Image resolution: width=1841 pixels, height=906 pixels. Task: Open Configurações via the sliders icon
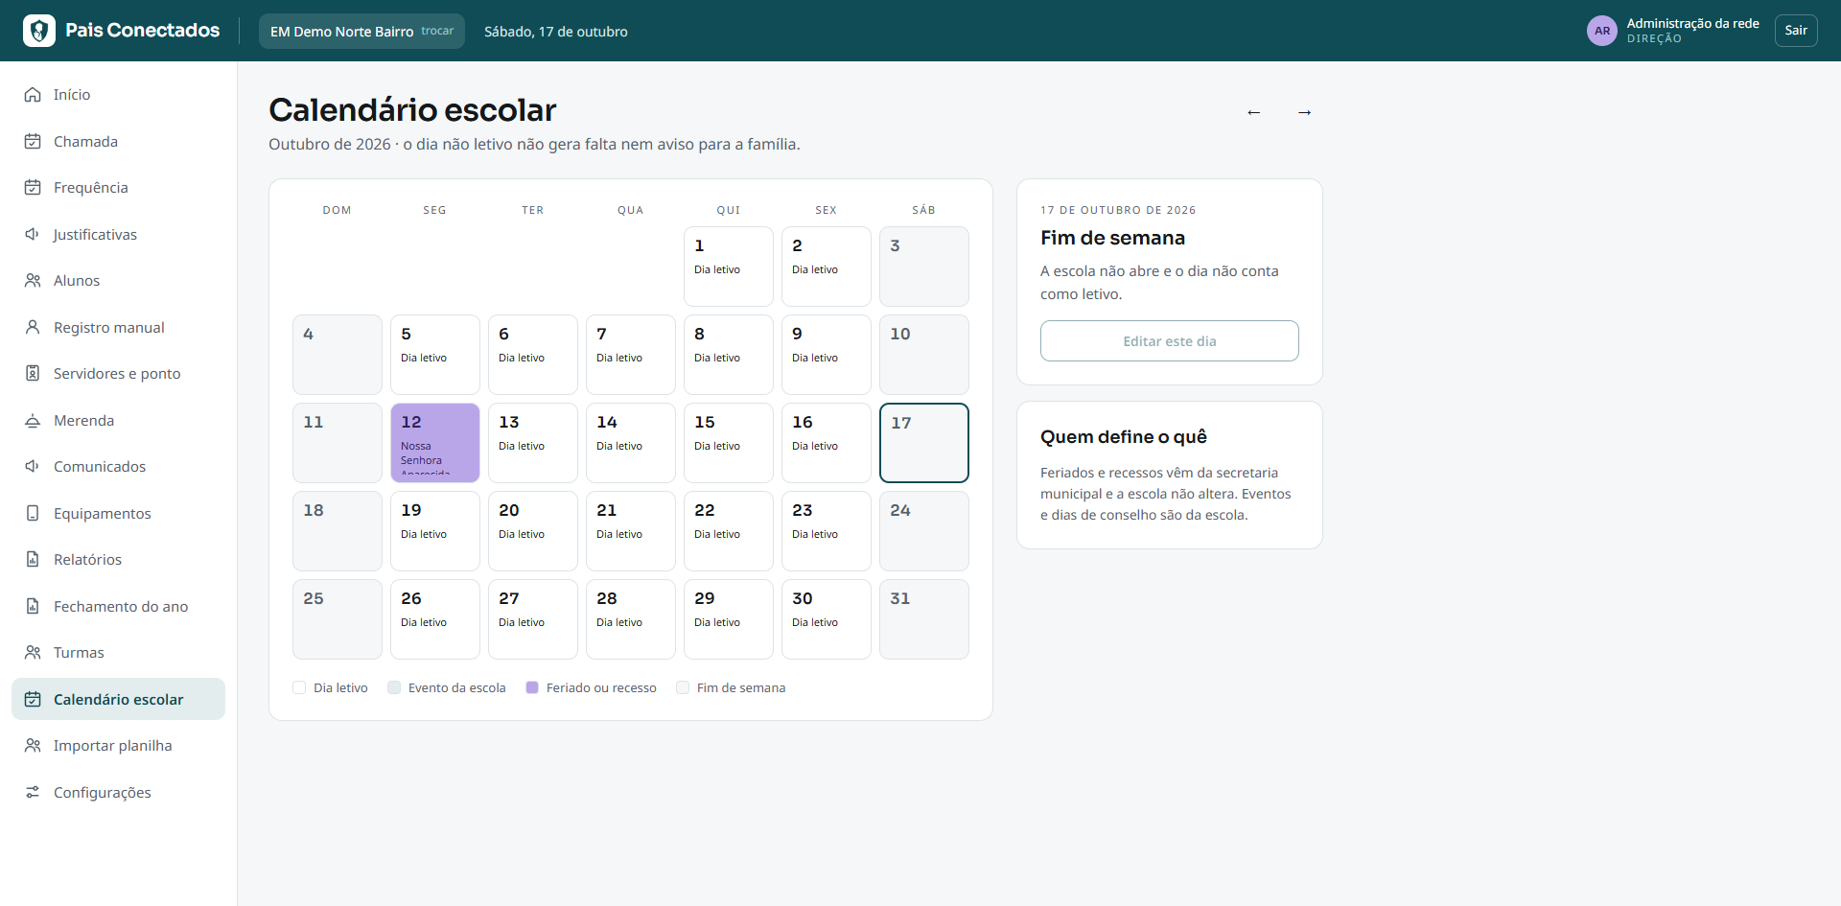[x=33, y=792]
